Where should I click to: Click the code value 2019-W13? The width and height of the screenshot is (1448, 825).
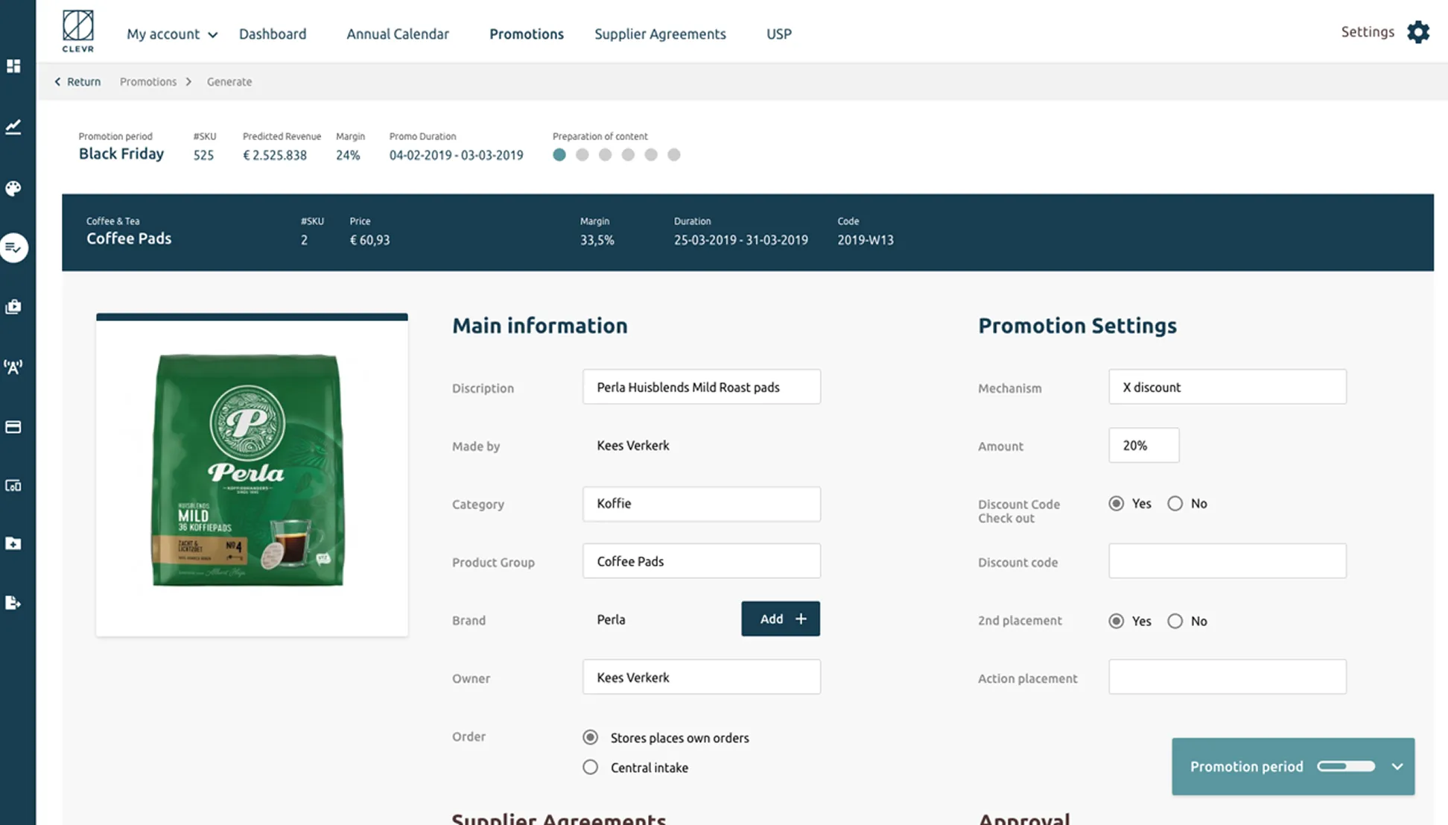pos(866,240)
